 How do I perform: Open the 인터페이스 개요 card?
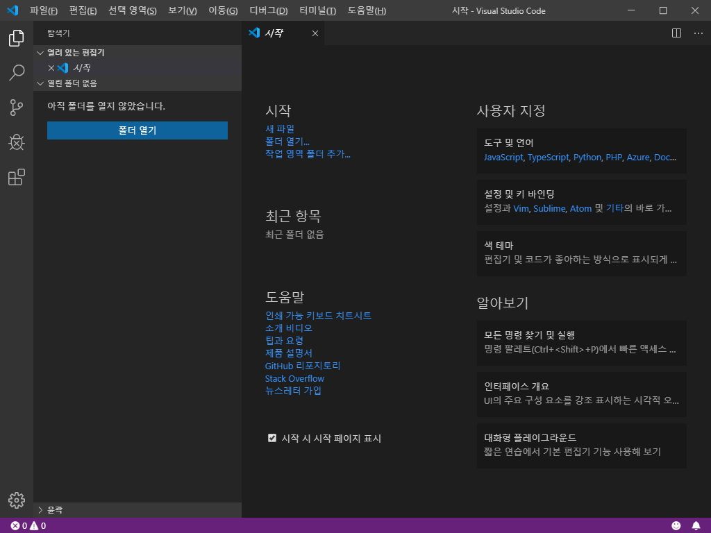click(581, 394)
